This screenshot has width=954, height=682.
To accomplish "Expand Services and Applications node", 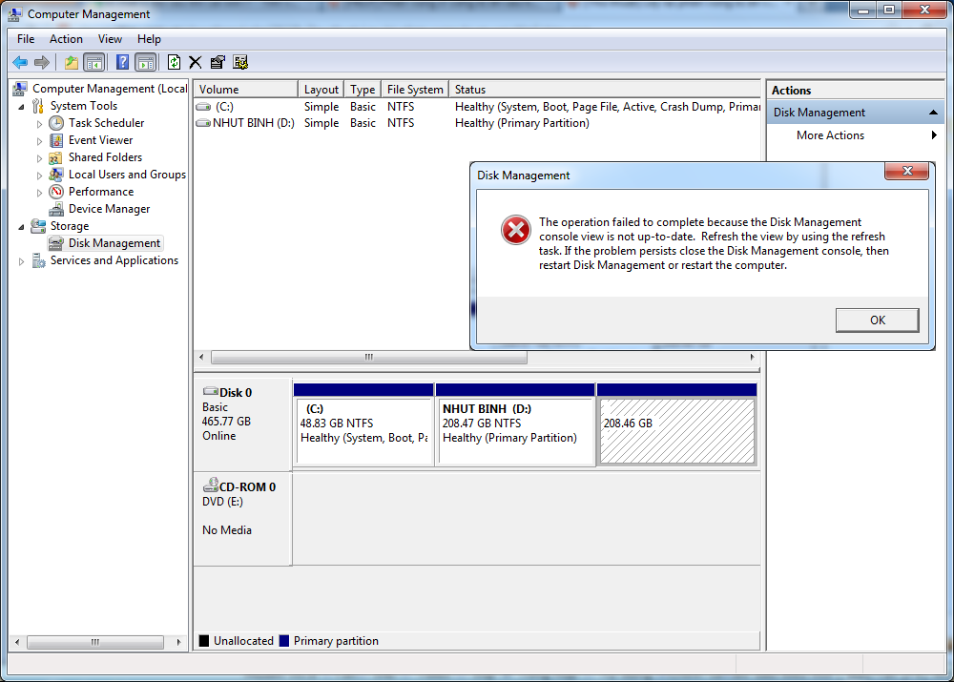I will click(x=21, y=261).
